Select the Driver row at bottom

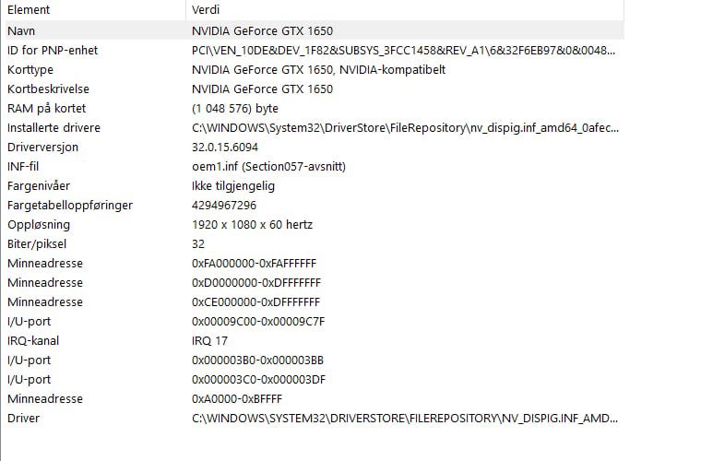pos(24,418)
